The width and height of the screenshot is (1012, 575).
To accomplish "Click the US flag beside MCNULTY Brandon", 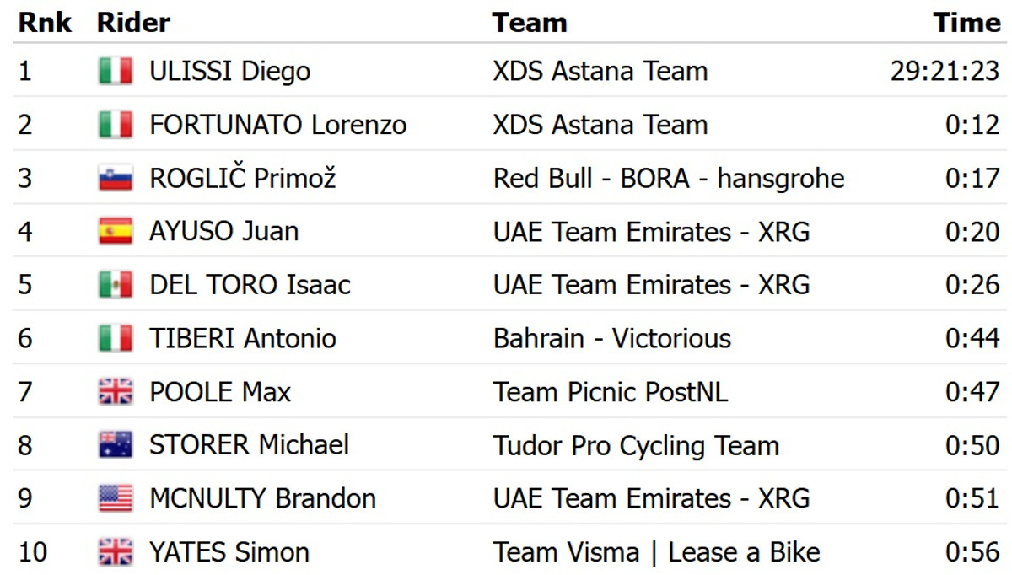I will [x=116, y=499].
